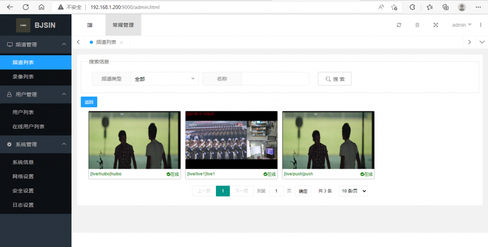This screenshot has width=488, height=247.
Task: Open the live/live1 channel thumbnail
Action: point(231,140)
